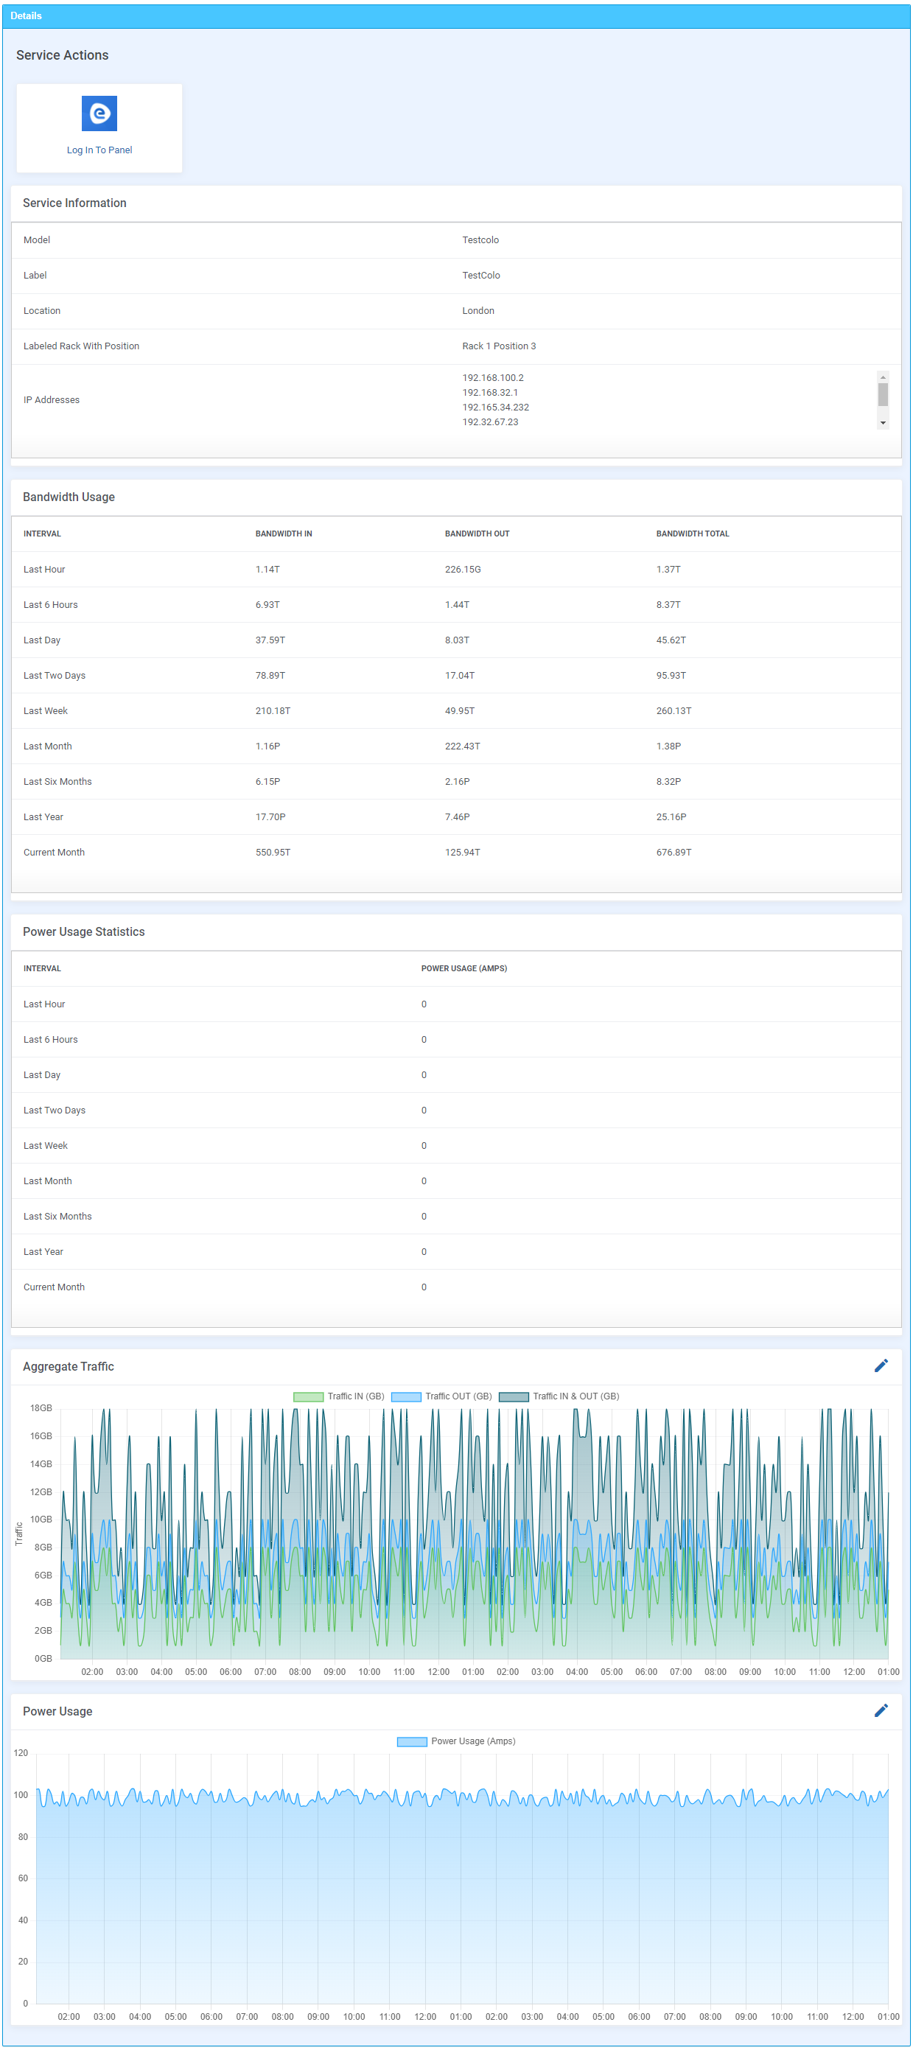Click the Labeled Rack With Position label
Viewport: 913px width, 2053px height.
point(81,346)
